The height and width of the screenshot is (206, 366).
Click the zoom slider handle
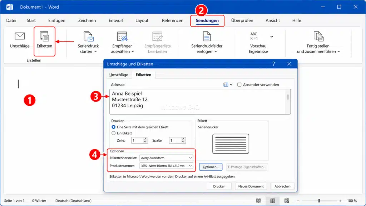pyautogui.click(x=319, y=201)
